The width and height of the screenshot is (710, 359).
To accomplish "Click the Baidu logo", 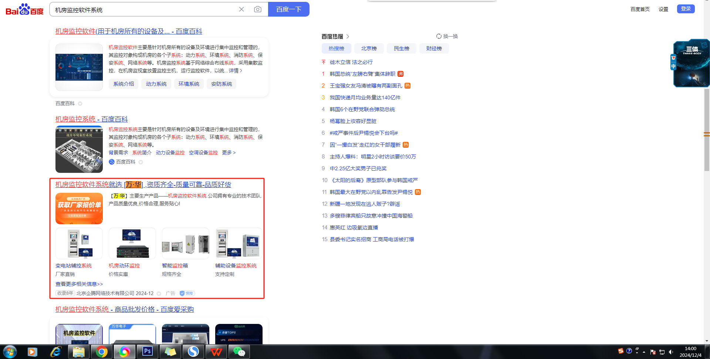I will 24,10.
